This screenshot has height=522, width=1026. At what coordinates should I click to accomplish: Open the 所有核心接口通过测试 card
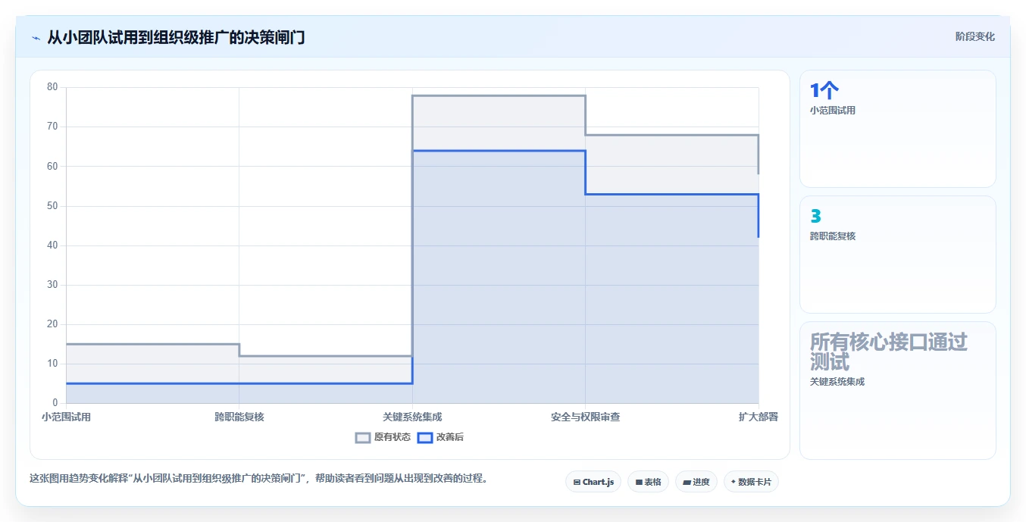pyautogui.click(x=897, y=391)
